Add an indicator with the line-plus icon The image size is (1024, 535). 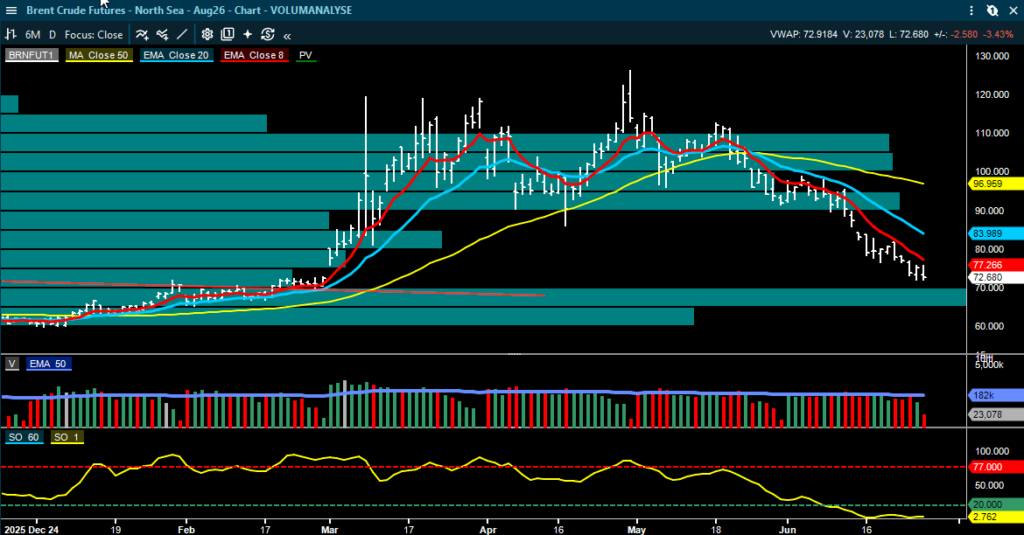(142, 35)
